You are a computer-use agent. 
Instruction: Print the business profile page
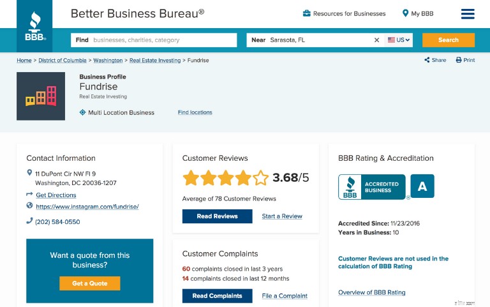pos(465,60)
